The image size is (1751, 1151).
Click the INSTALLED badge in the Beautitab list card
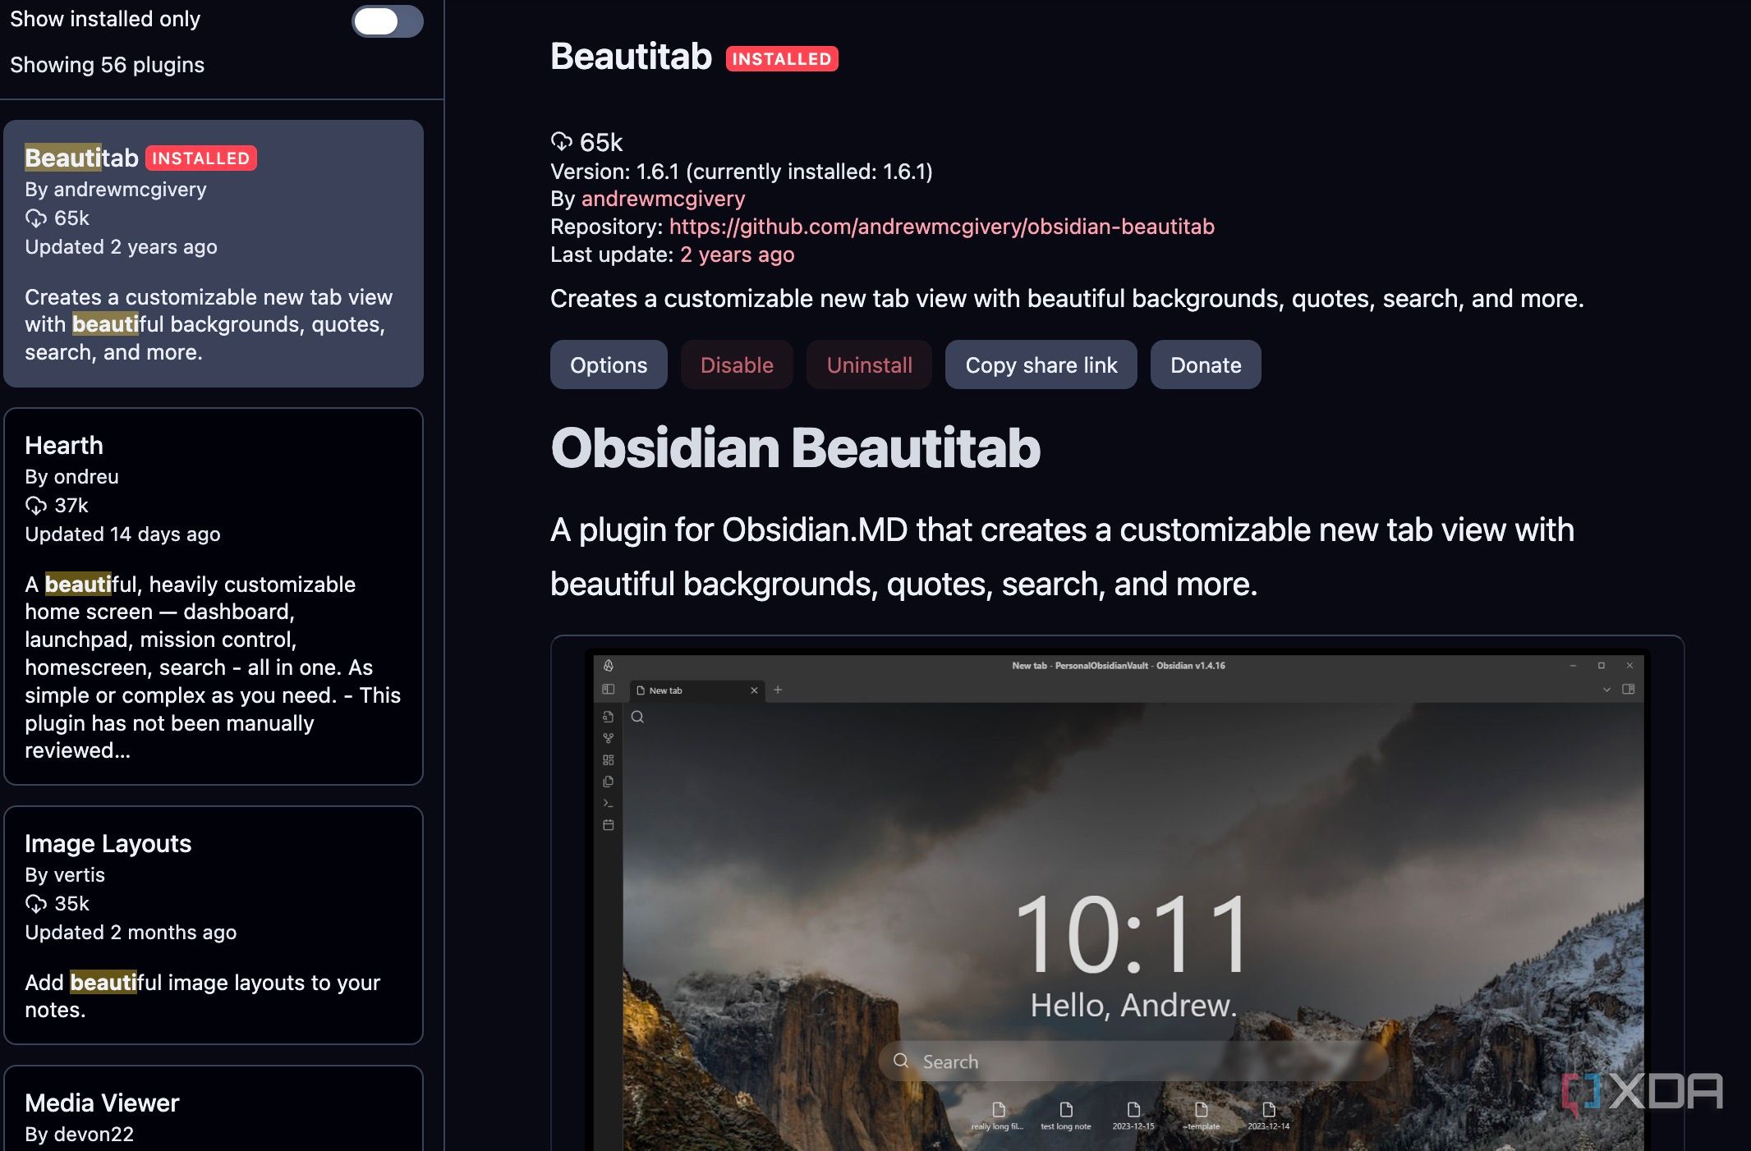click(201, 158)
